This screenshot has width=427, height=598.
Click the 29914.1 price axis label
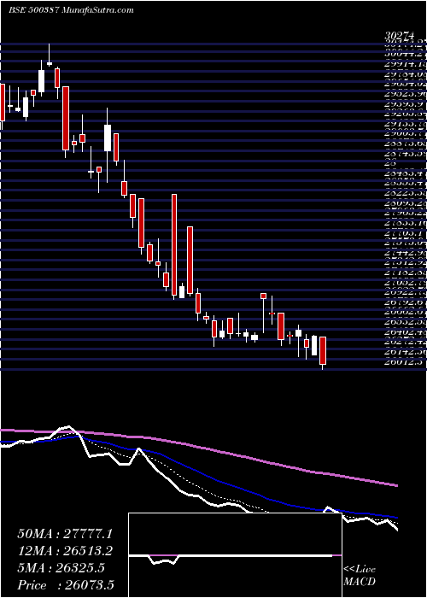pos(405,64)
